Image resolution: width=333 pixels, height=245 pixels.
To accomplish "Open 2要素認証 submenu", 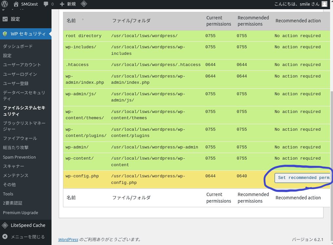I will tap(12, 203).
